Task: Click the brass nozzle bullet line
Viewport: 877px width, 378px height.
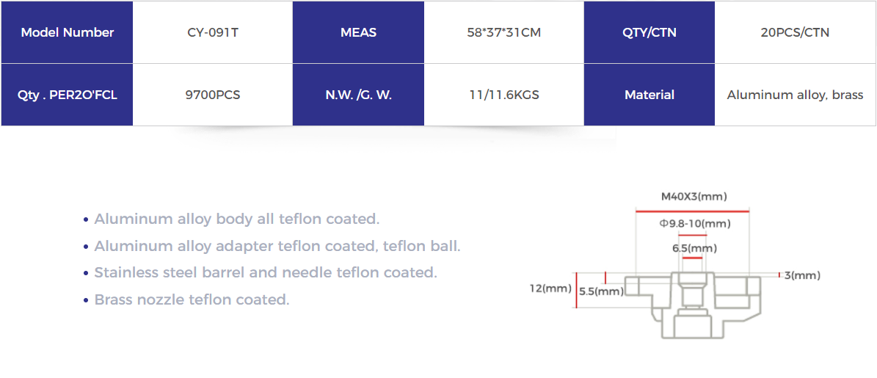Action: pyautogui.click(x=186, y=299)
